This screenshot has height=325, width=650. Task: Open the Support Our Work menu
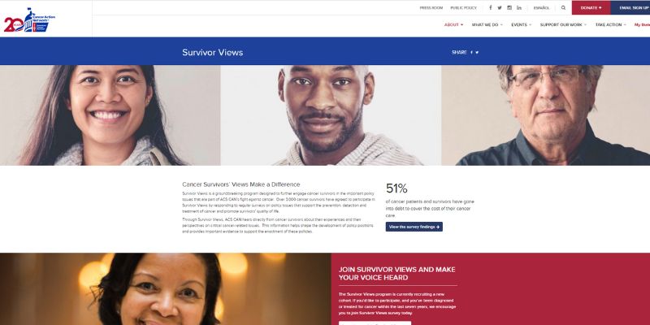pyautogui.click(x=563, y=25)
